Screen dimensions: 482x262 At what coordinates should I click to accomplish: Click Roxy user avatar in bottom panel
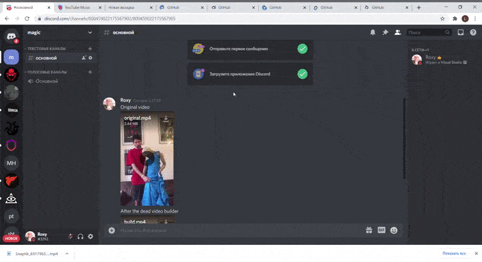tap(30, 237)
